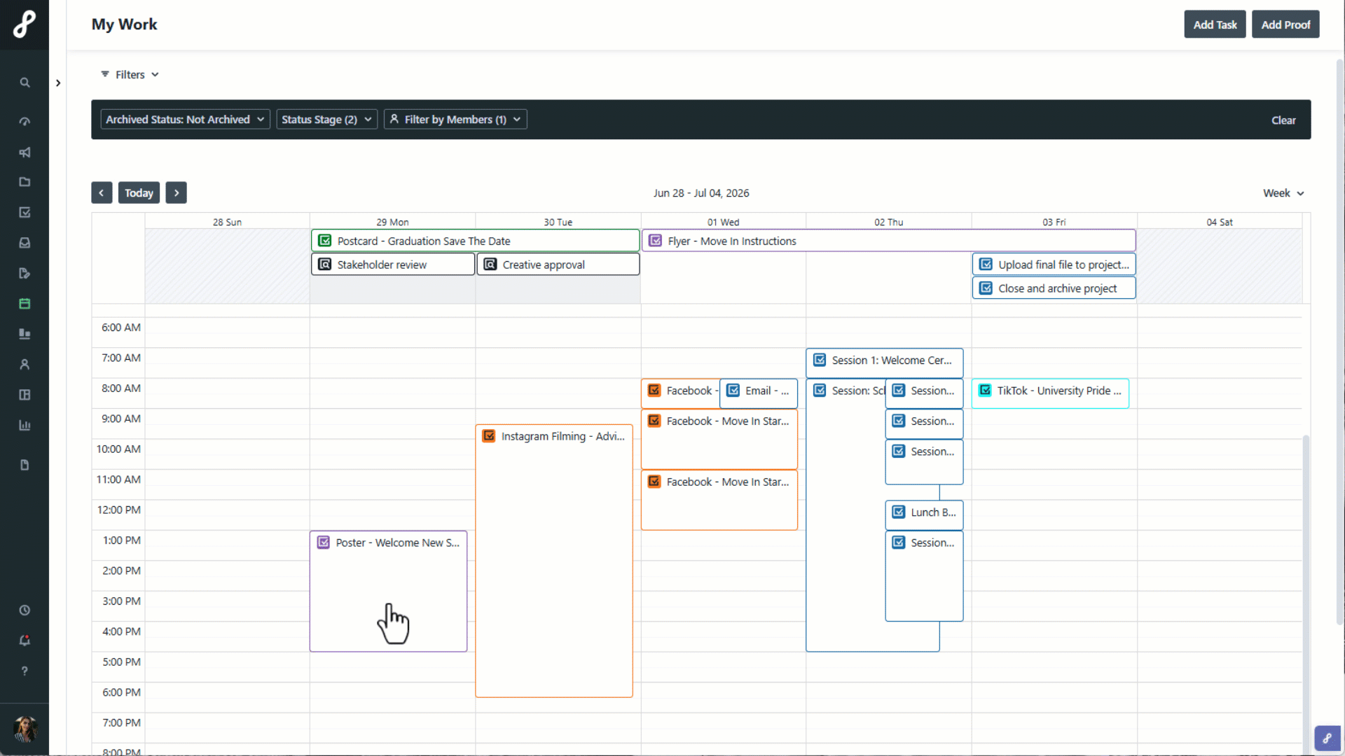The width and height of the screenshot is (1345, 756).
Task: Toggle checkbox on Flyer - Move In Instructions
Action: (x=656, y=241)
